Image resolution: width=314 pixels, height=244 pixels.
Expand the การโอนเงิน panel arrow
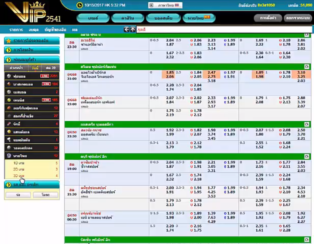9,50
